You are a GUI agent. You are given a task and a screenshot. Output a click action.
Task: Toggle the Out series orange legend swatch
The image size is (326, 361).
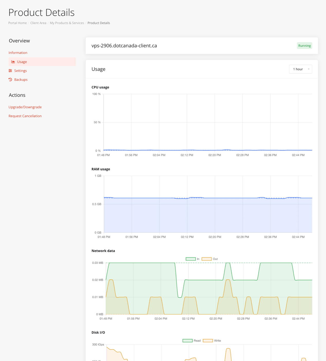click(x=207, y=259)
